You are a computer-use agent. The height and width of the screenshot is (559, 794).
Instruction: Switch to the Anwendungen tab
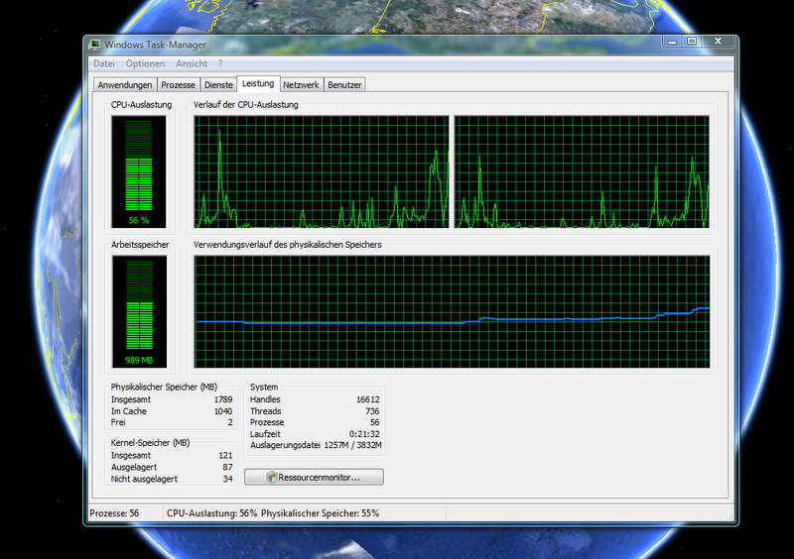(125, 85)
